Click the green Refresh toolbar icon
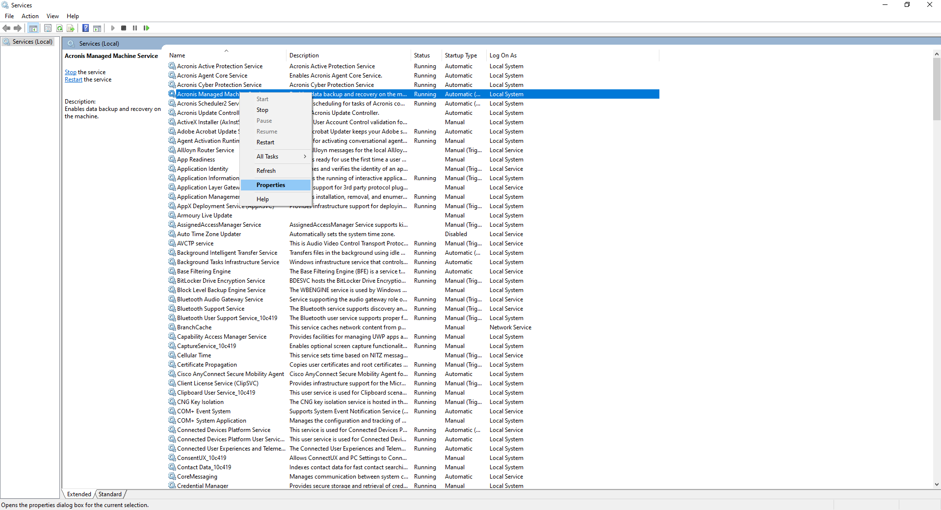The width and height of the screenshot is (941, 510). click(x=59, y=28)
